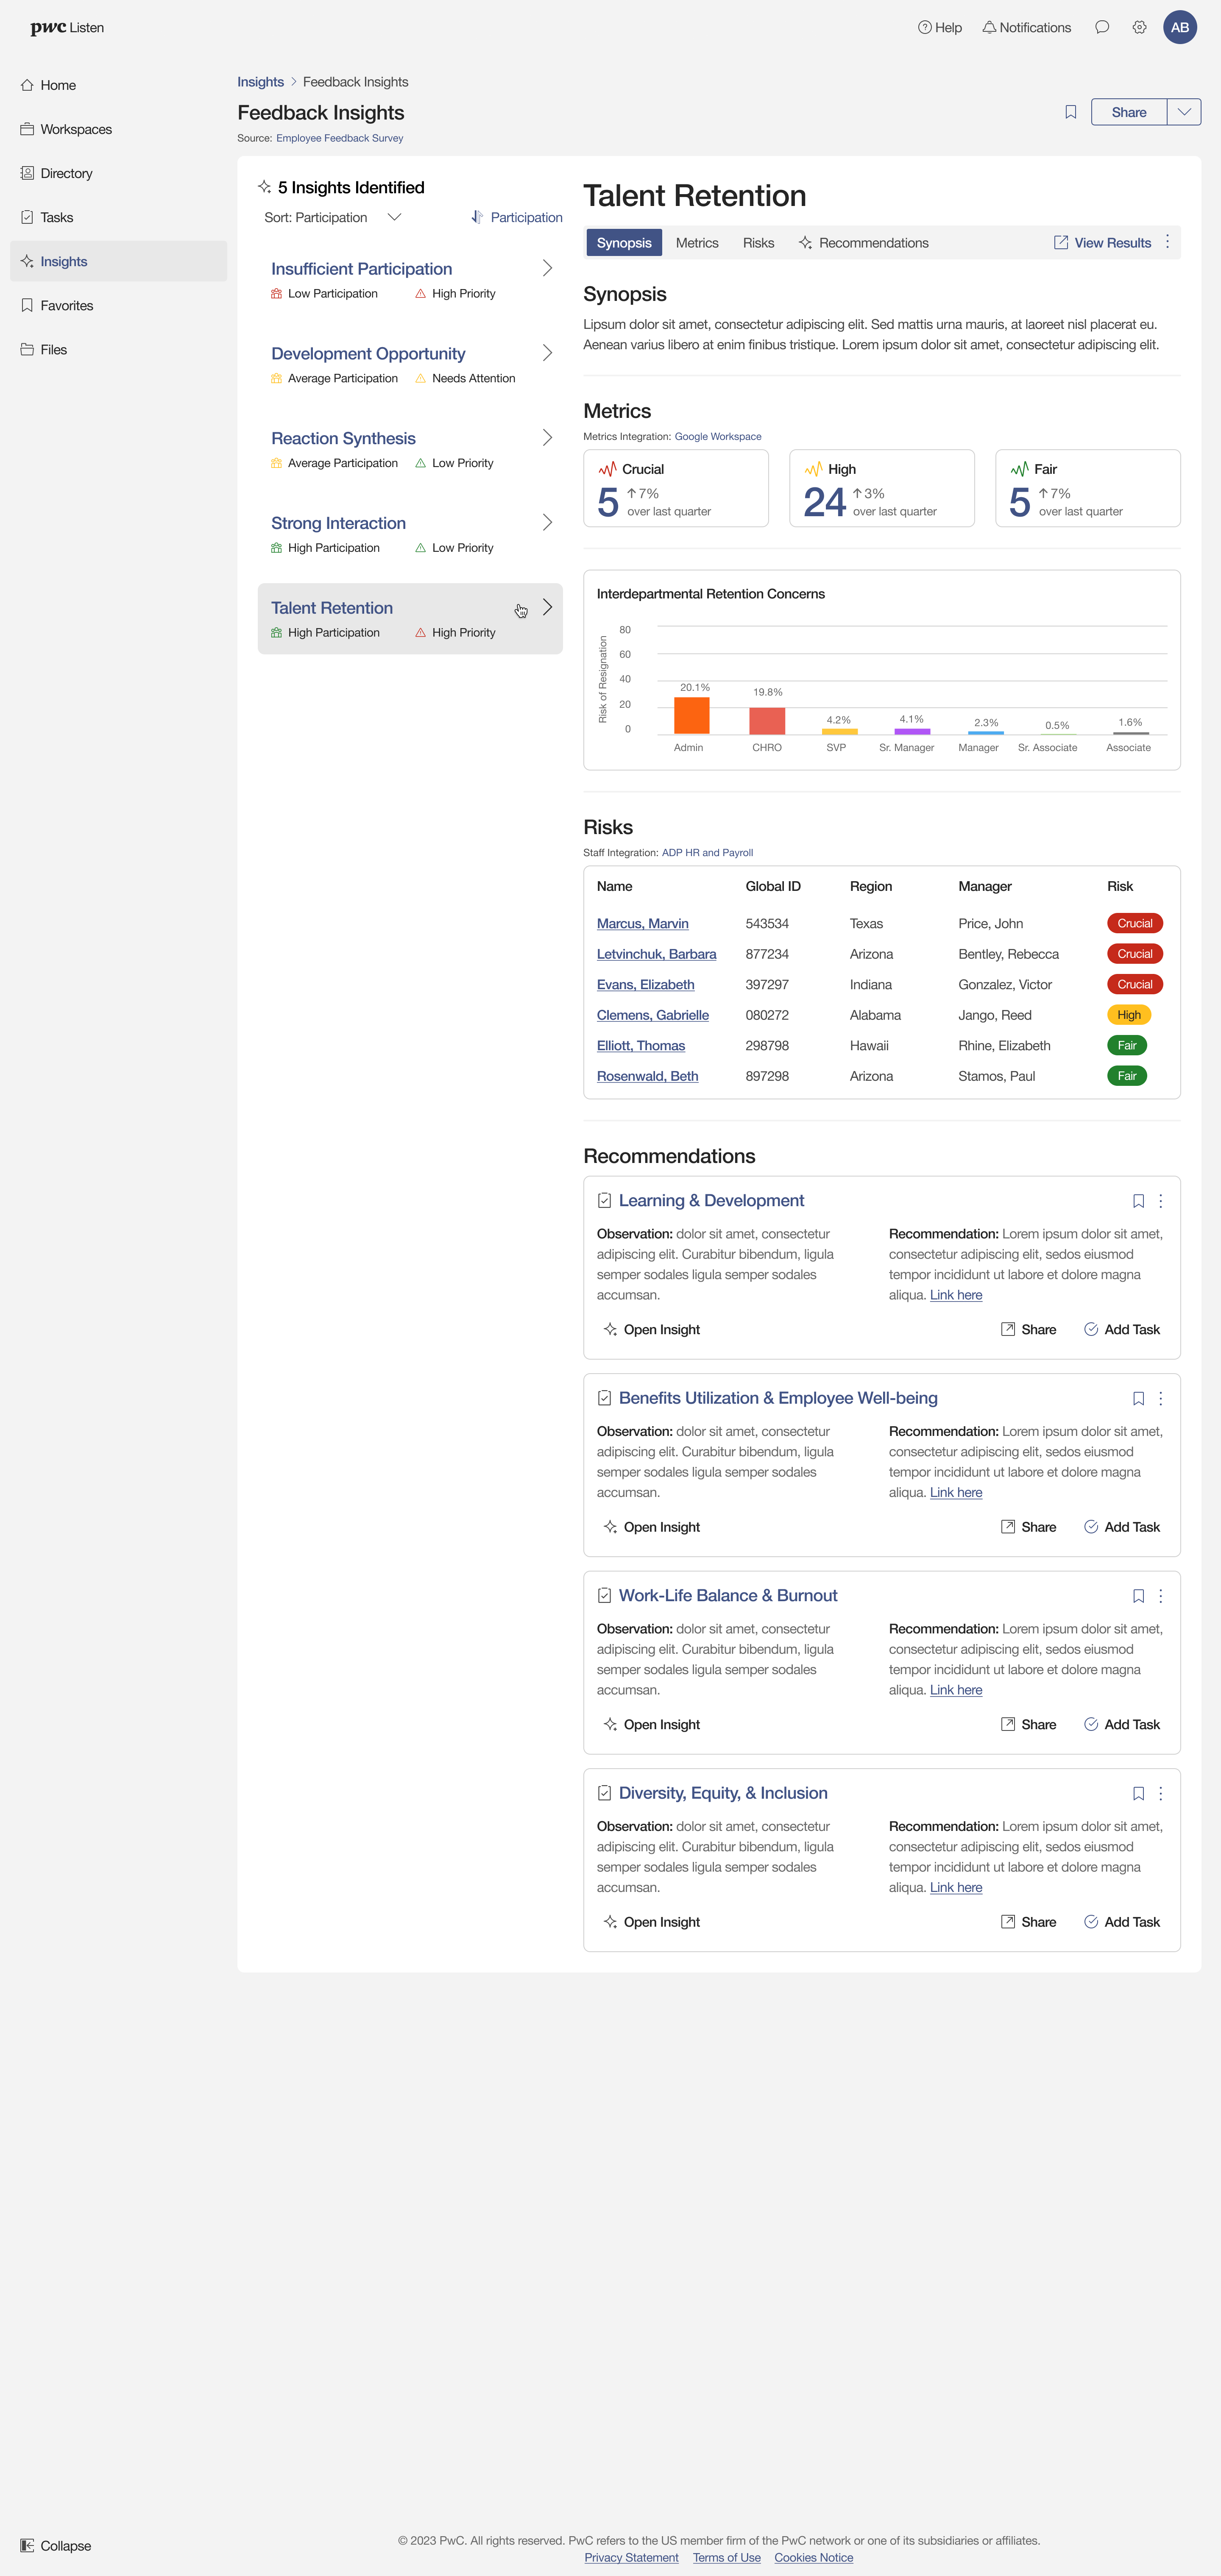Switch to the Risks tab
This screenshot has width=1221, height=2576.
(x=758, y=243)
